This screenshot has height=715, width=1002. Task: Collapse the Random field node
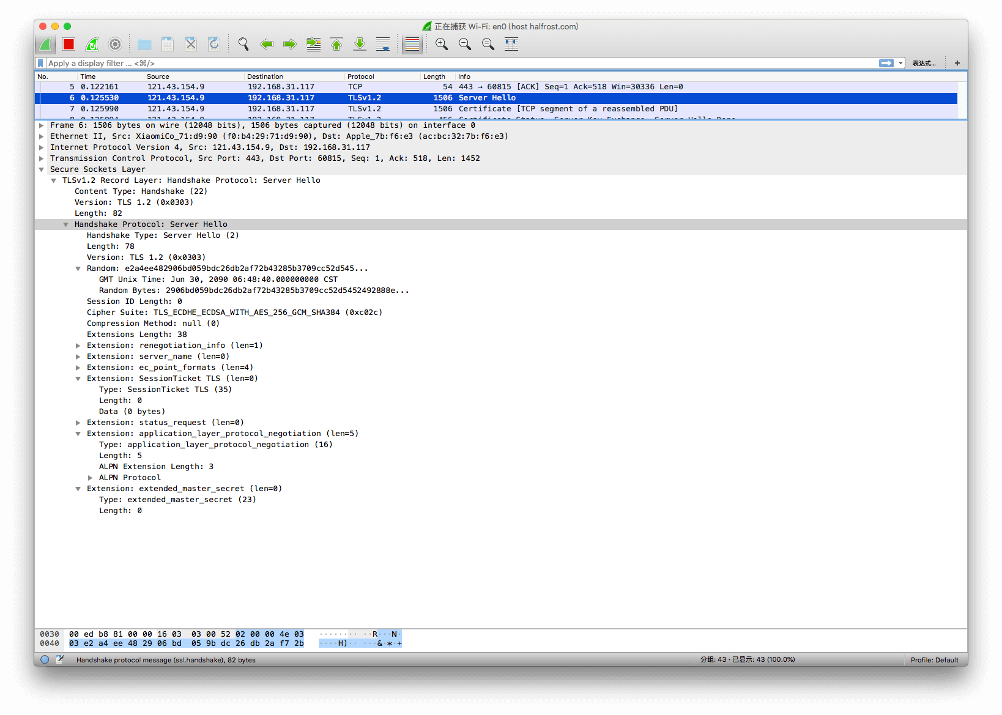pos(78,269)
